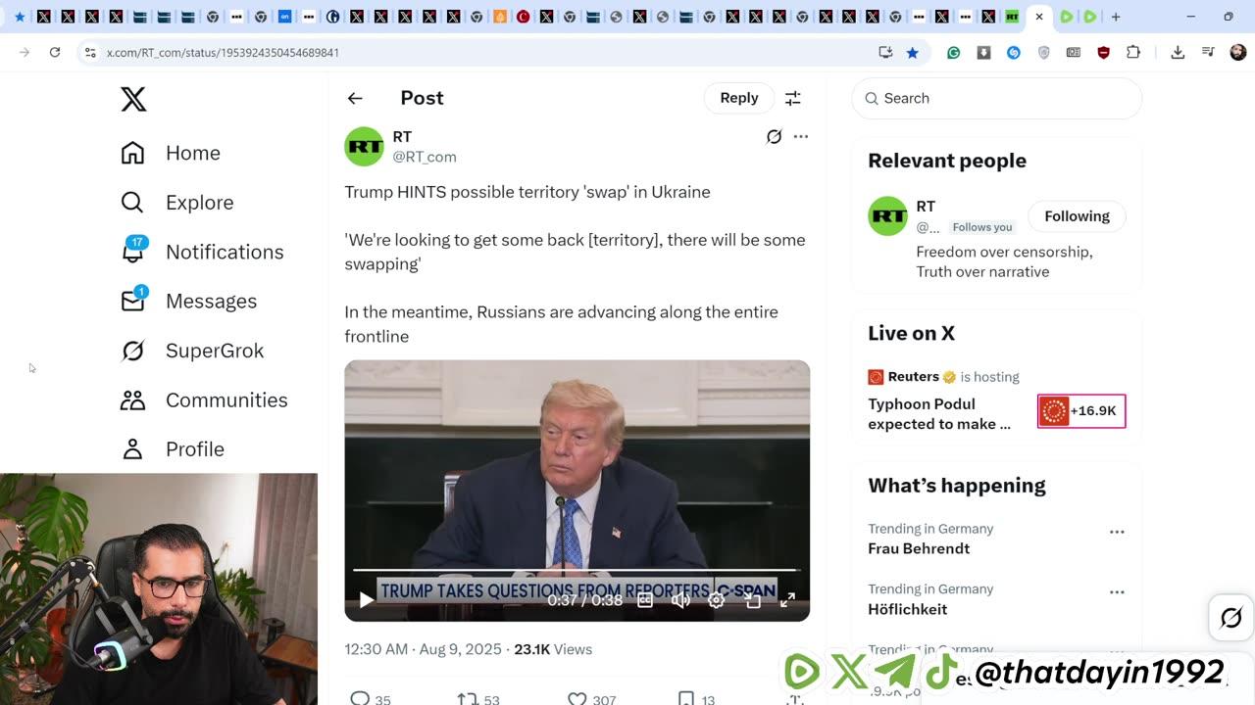The image size is (1255, 705).
Task: Open the Explore page
Action: (176, 203)
